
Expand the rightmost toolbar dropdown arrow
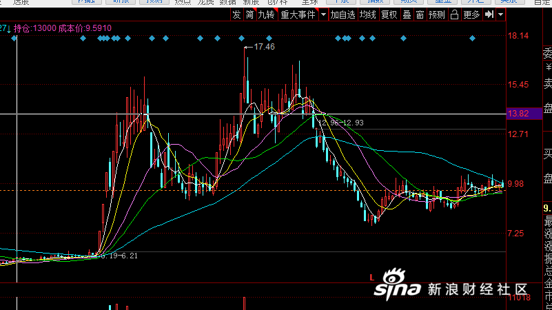pyautogui.click(x=501, y=14)
